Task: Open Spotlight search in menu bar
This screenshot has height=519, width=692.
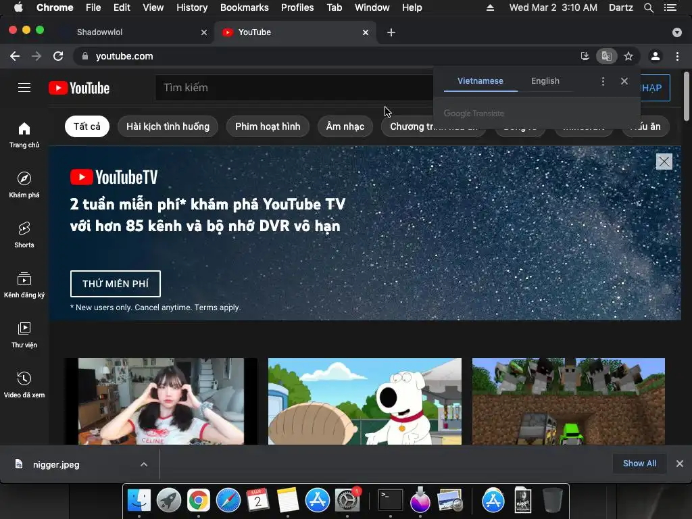Action: tap(649, 7)
